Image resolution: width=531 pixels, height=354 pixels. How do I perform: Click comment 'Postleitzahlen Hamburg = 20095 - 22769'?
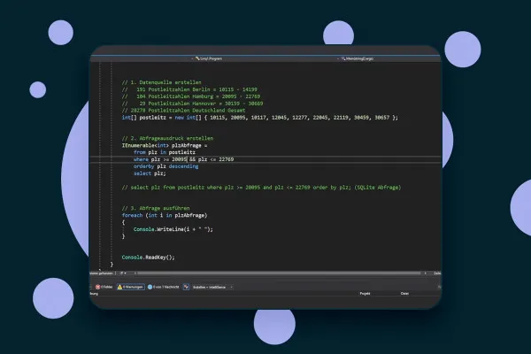coord(191,96)
